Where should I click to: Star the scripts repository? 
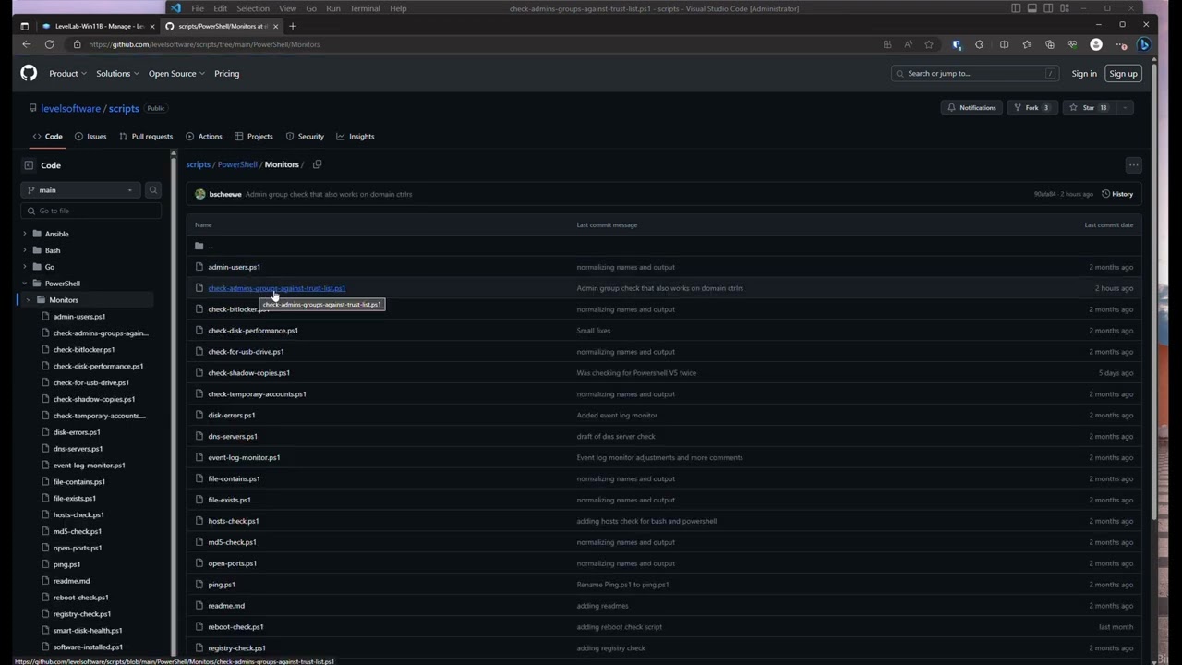[1088, 107]
